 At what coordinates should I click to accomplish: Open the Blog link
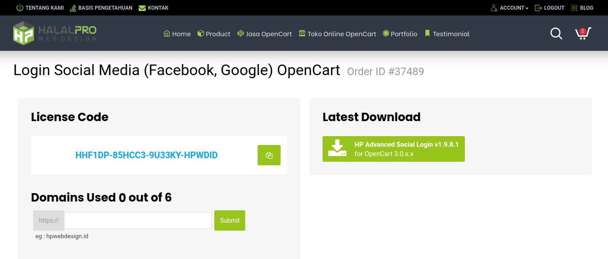click(x=582, y=8)
